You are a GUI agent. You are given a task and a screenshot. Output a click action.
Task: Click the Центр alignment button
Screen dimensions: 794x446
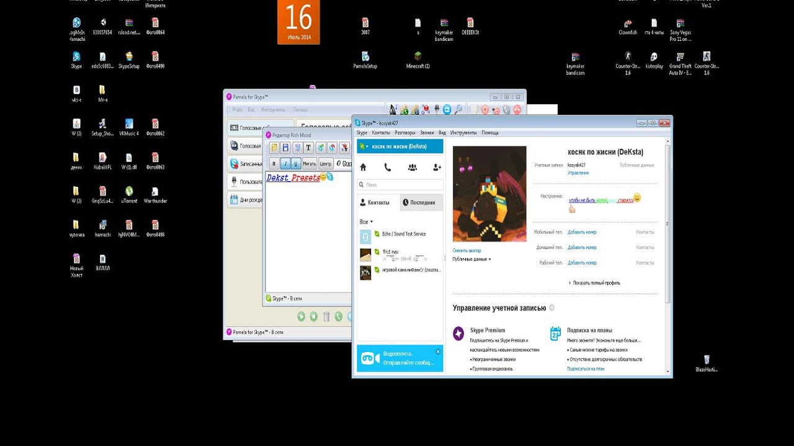tap(326, 164)
